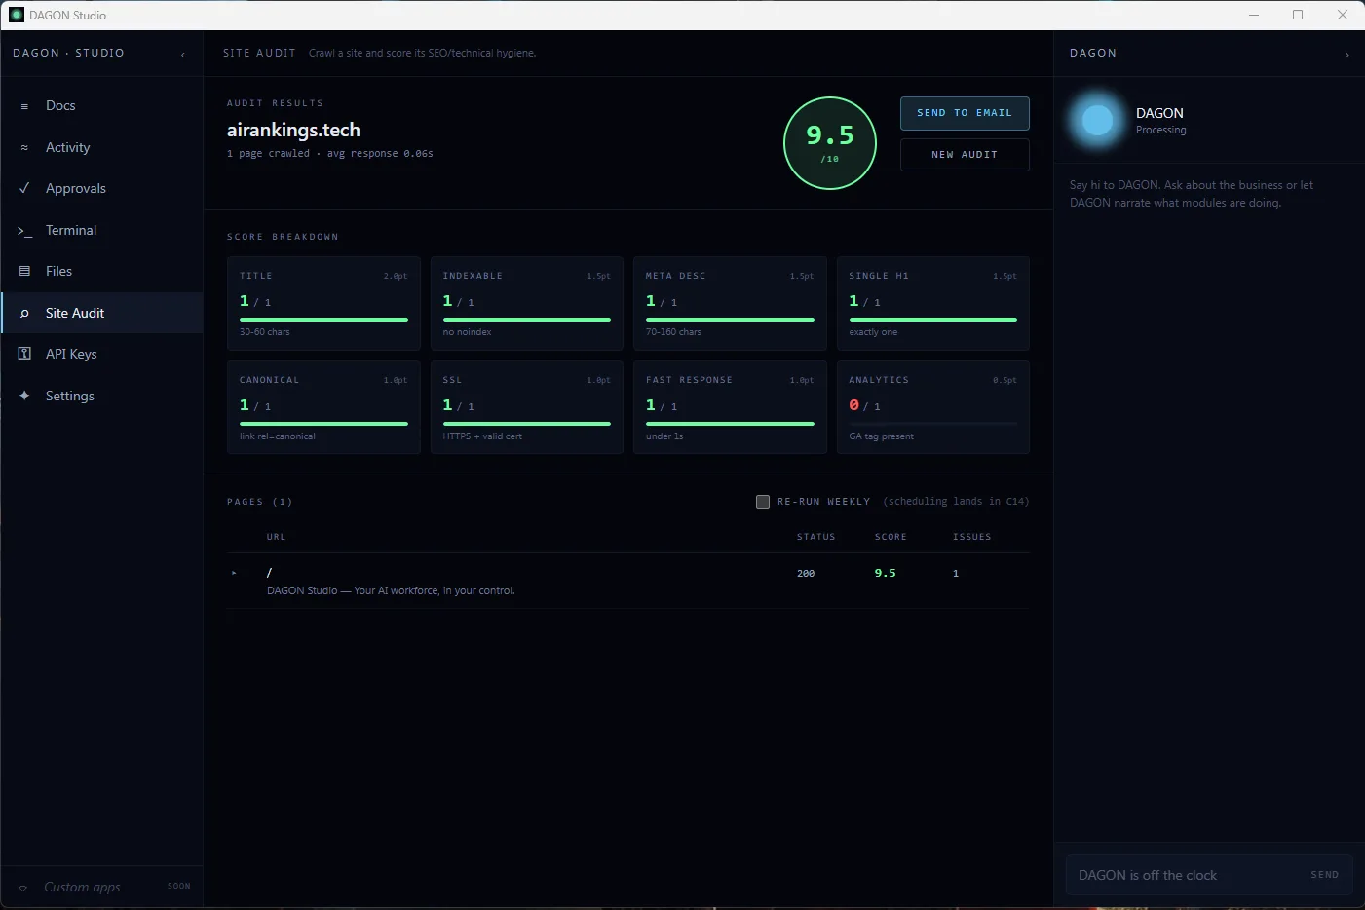The image size is (1365, 910).
Task: Click Send in the DAGON chat
Action: point(1324,875)
